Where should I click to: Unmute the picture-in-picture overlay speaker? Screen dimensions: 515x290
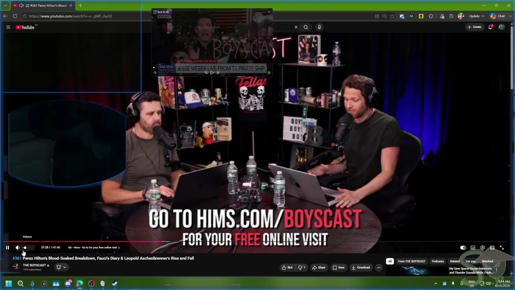[155, 73]
